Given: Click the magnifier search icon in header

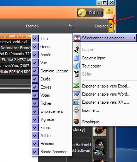Looking at the screenshot, I should [x=71, y=26].
